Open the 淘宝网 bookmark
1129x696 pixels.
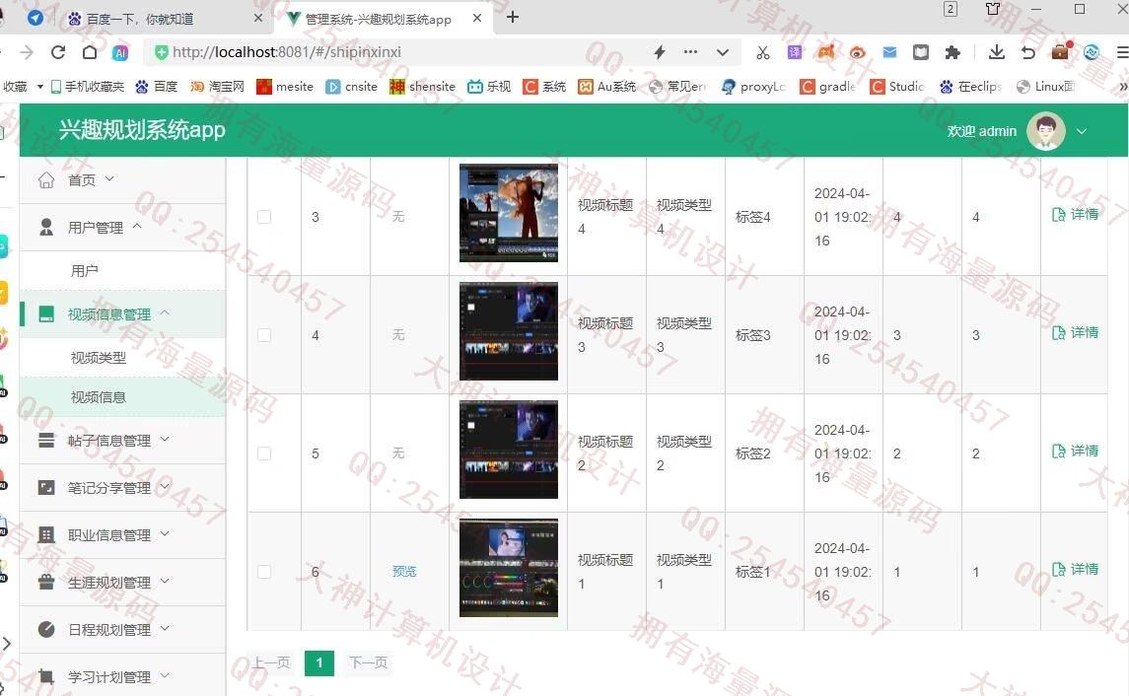(x=217, y=87)
